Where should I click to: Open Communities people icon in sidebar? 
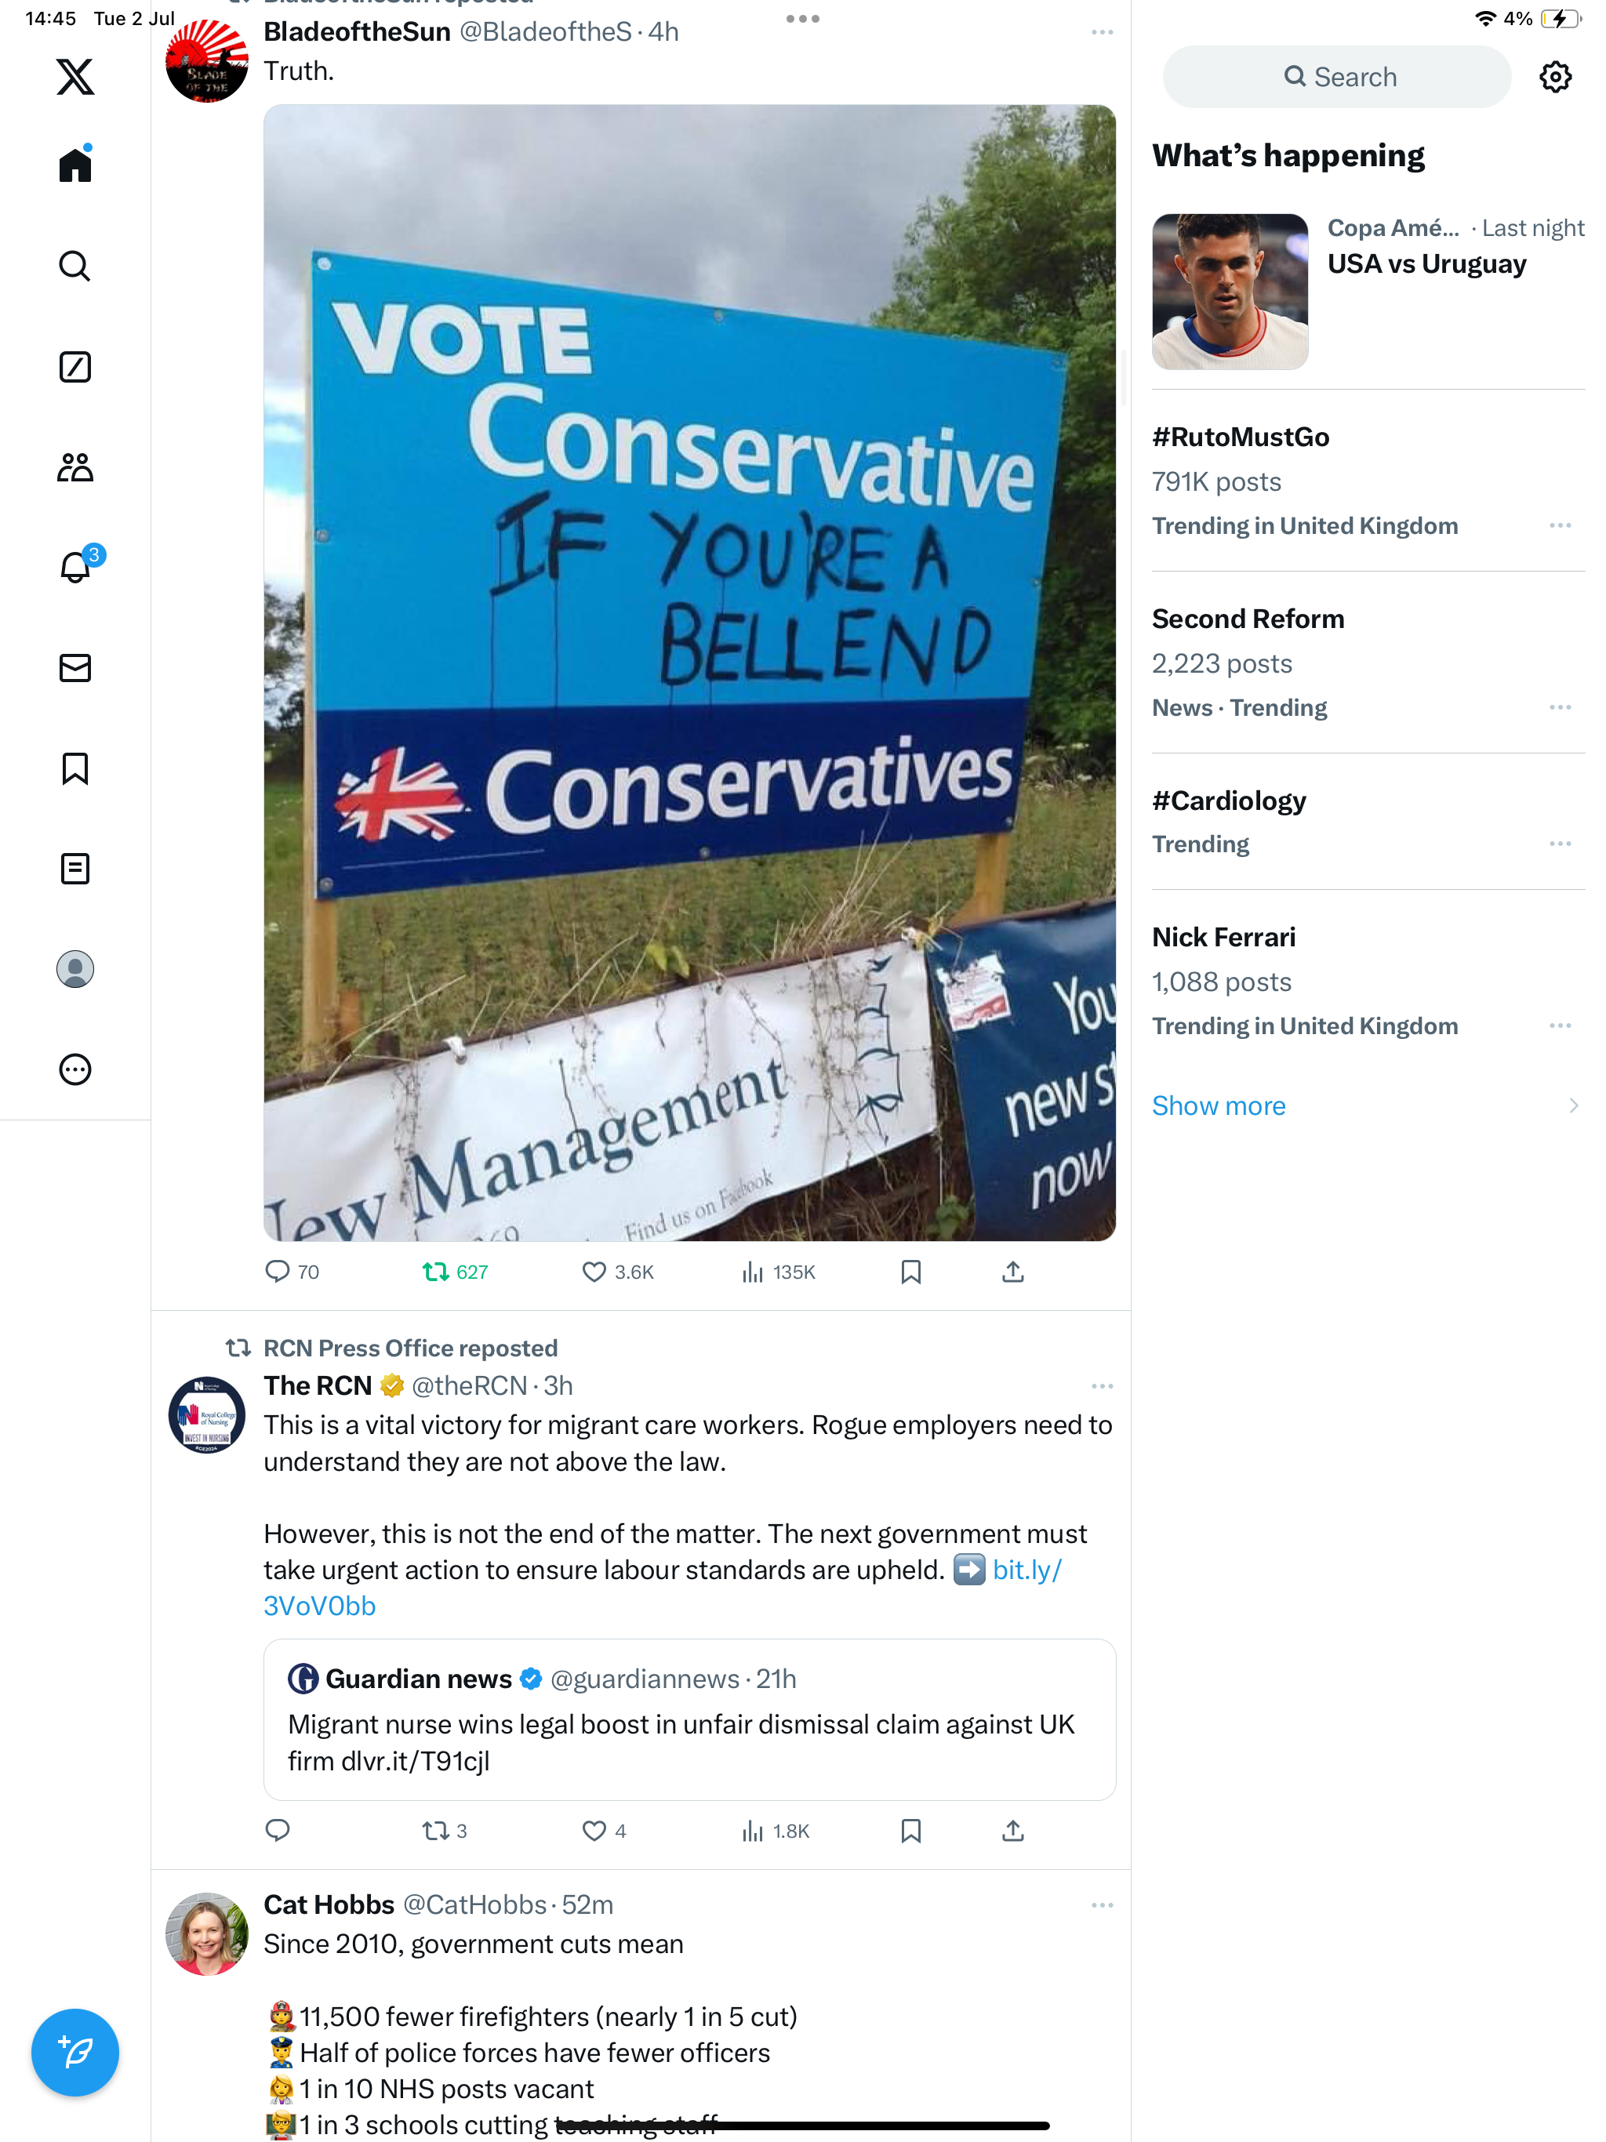click(x=74, y=468)
